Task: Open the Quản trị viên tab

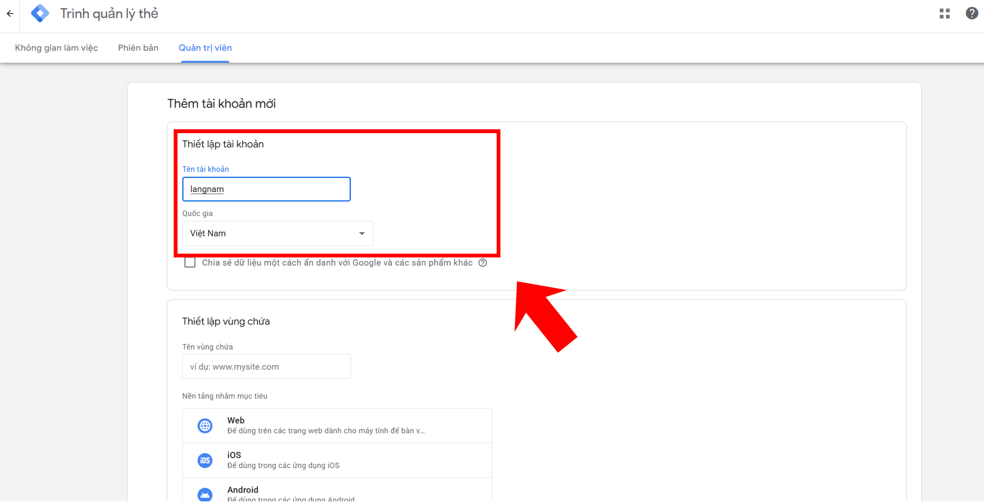Action: click(205, 48)
